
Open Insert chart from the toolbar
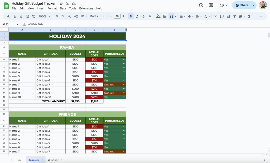coord(228,16)
